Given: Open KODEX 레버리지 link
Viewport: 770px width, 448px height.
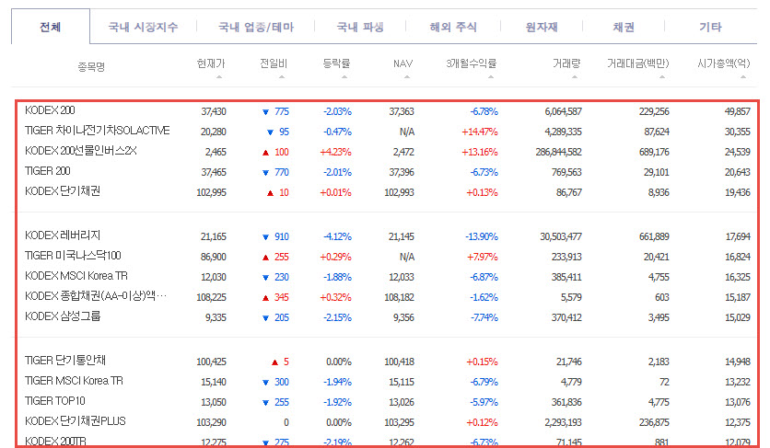Looking at the screenshot, I should pyautogui.click(x=63, y=235).
